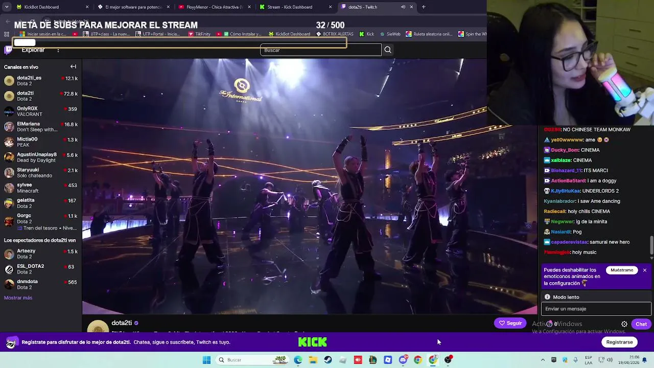654x368 pixels.
Task: Click the dota2ti channel avatar under the video
Action: (98, 327)
